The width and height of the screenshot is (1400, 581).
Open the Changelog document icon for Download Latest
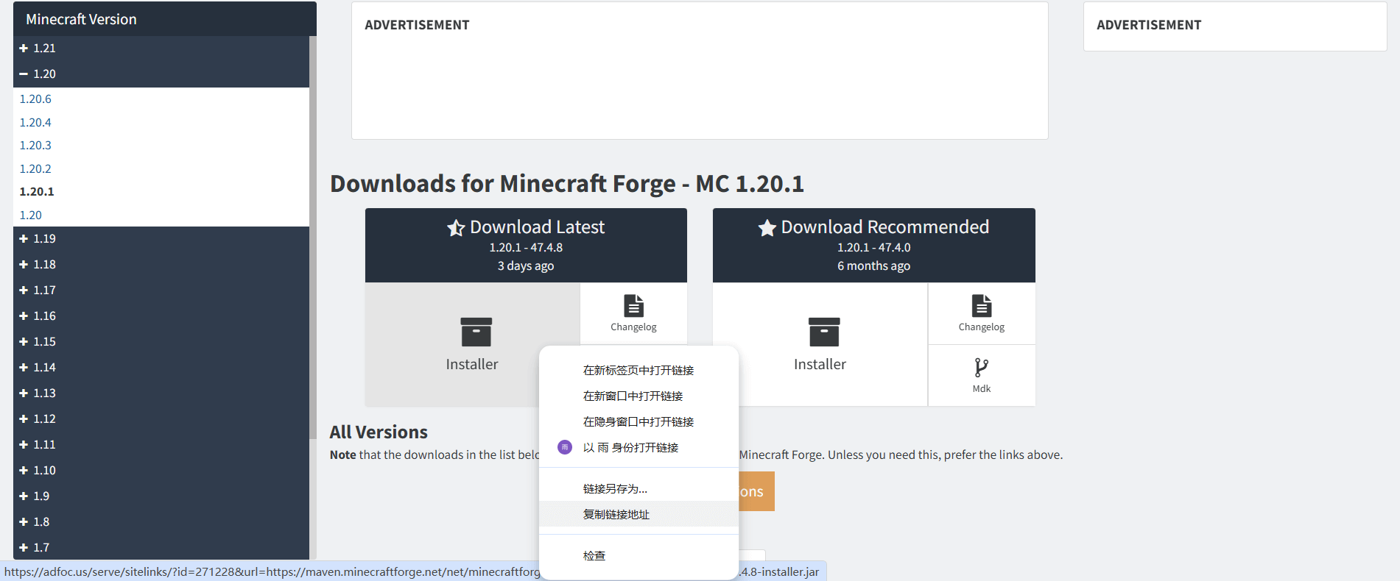pos(633,305)
